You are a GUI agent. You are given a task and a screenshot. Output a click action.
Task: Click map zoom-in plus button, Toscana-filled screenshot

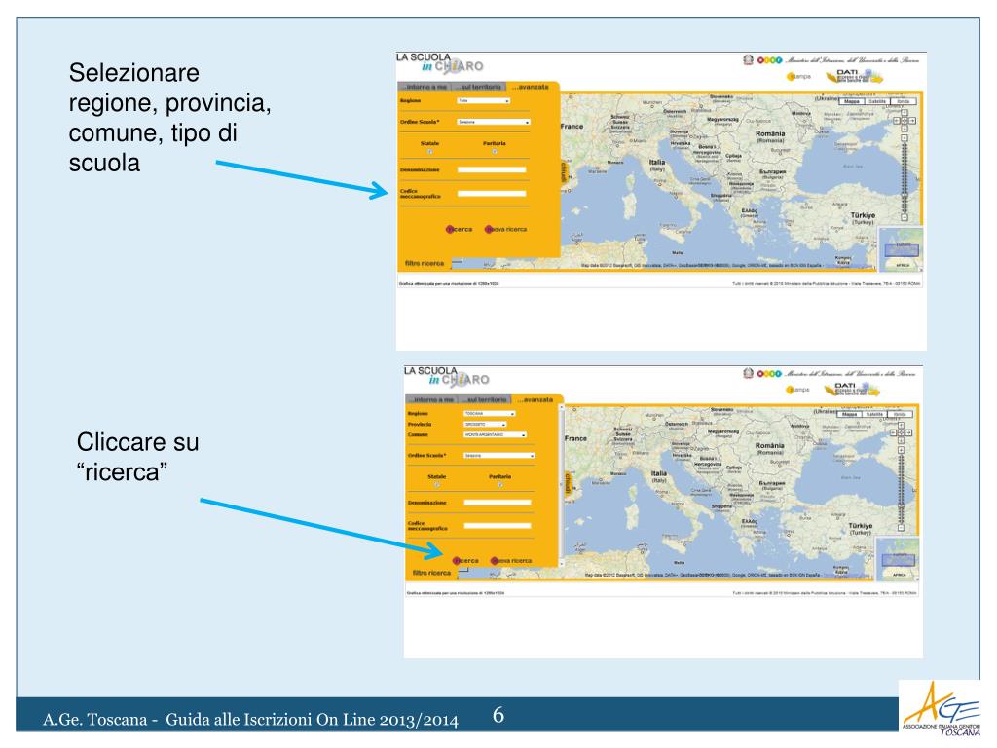901,450
